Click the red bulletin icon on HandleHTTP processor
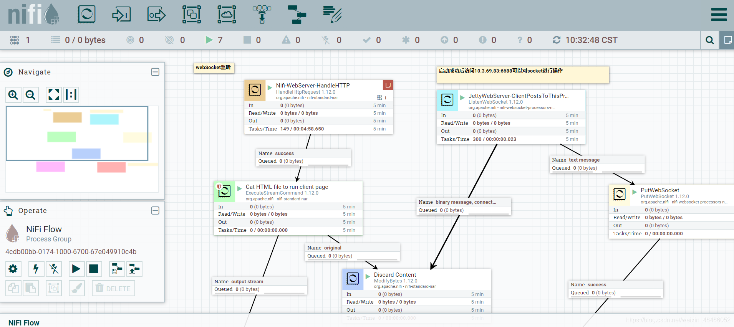This screenshot has width=734, height=327. pyautogui.click(x=388, y=85)
